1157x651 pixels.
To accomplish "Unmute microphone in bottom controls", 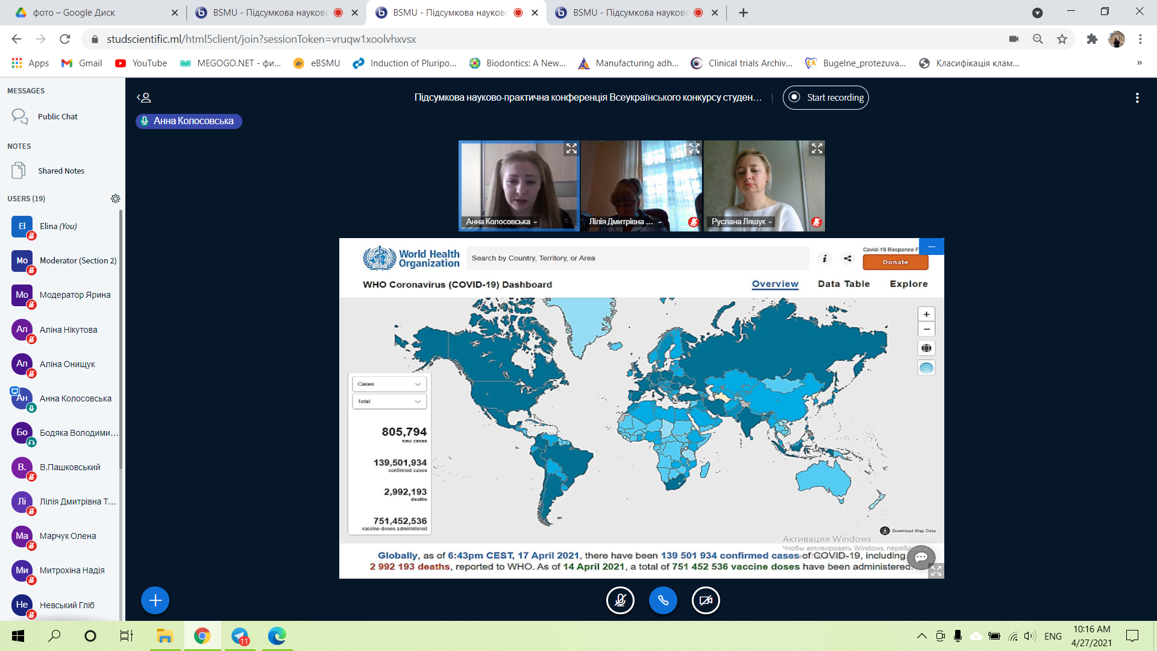I will tap(620, 600).
